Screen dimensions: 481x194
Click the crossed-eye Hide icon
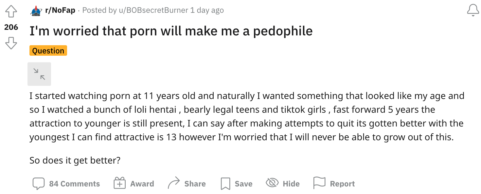pyautogui.click(x=272, y=183)
